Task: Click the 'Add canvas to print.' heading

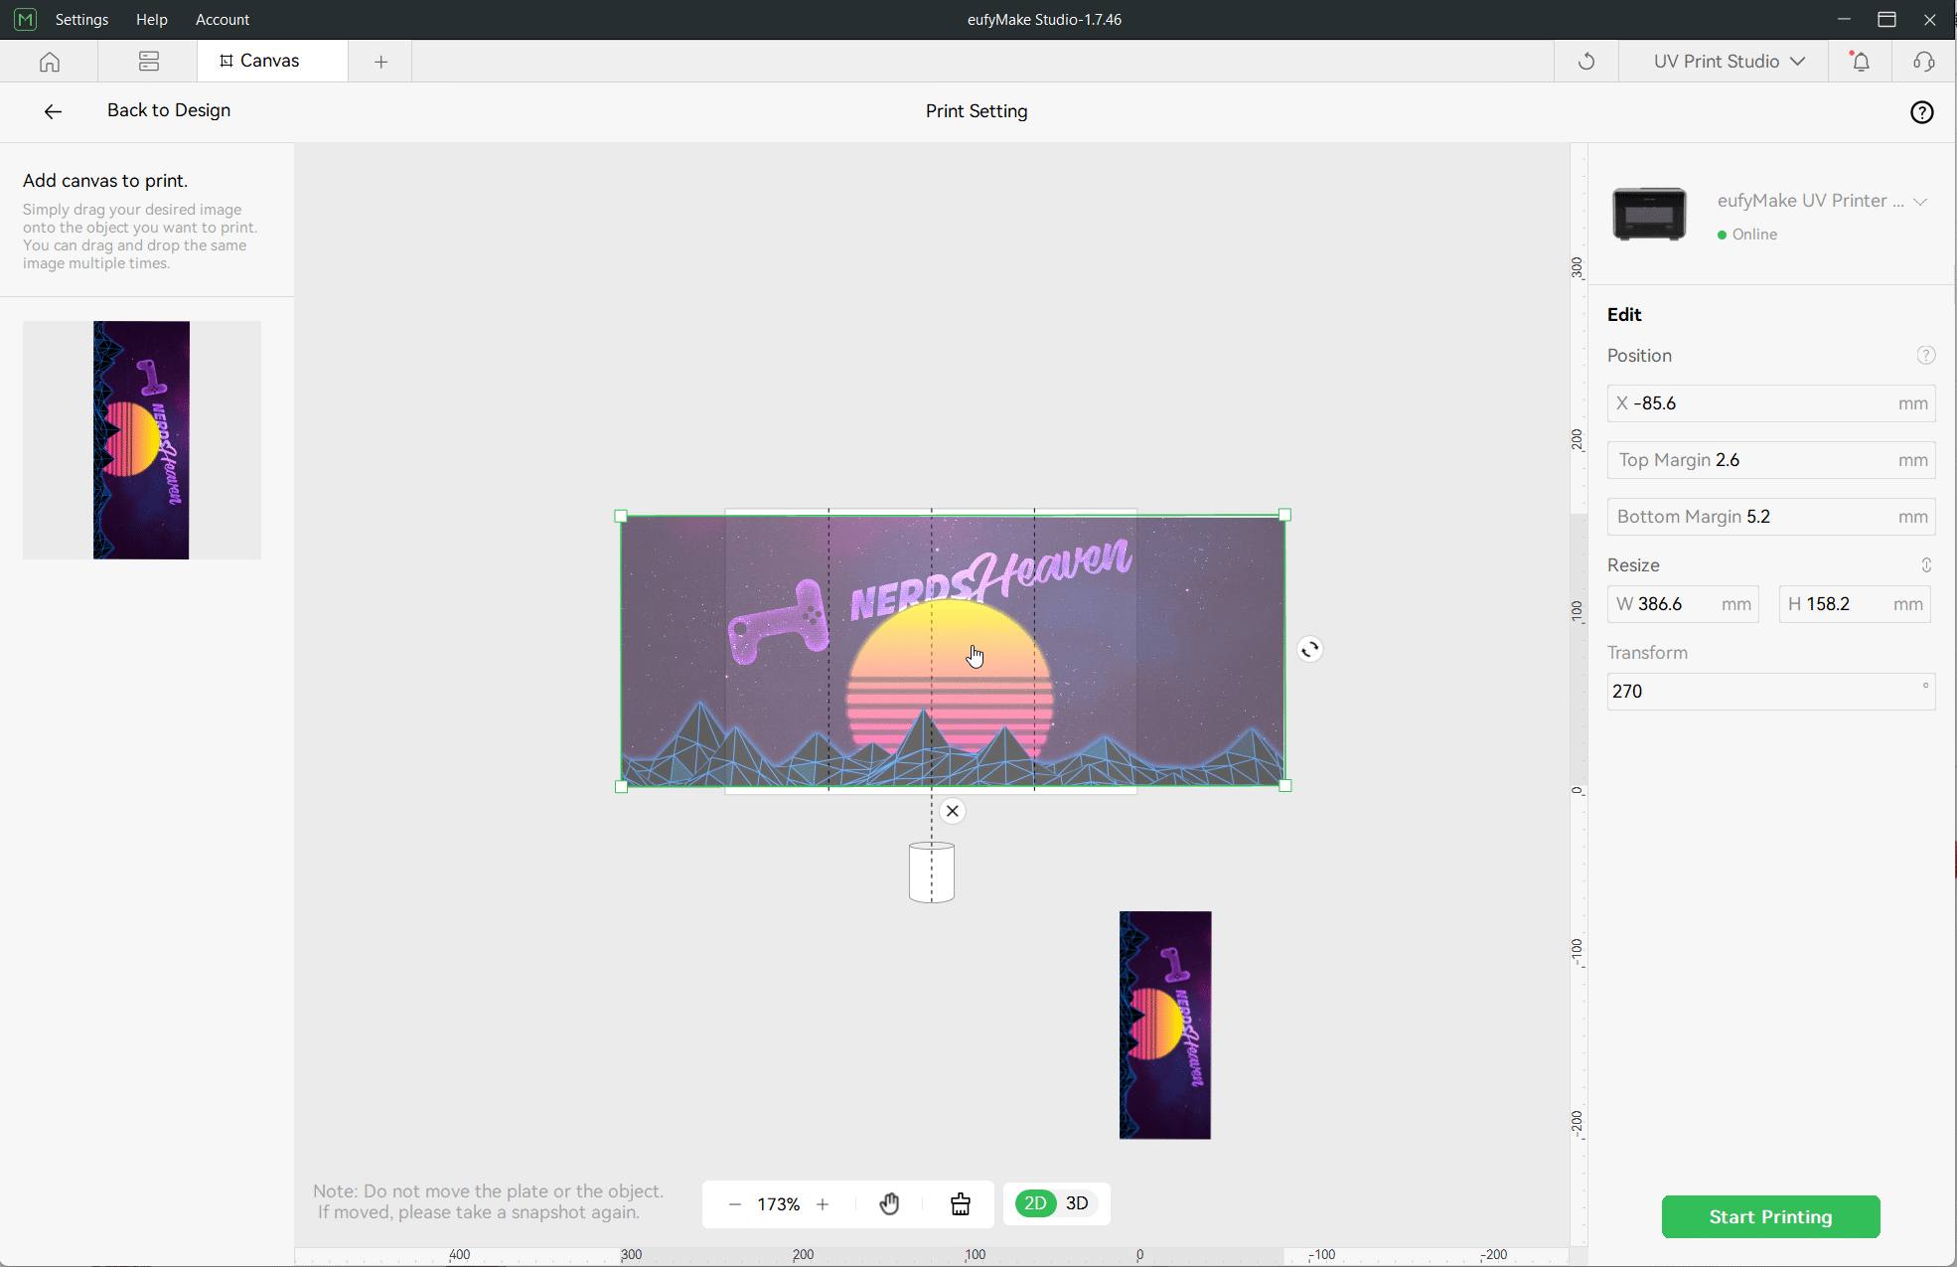Action: (x=105, y=181)
